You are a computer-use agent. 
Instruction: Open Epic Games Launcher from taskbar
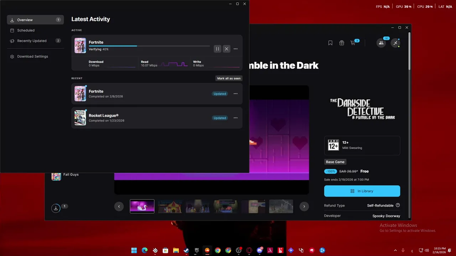pyautogui.click(x=197, y=250)
